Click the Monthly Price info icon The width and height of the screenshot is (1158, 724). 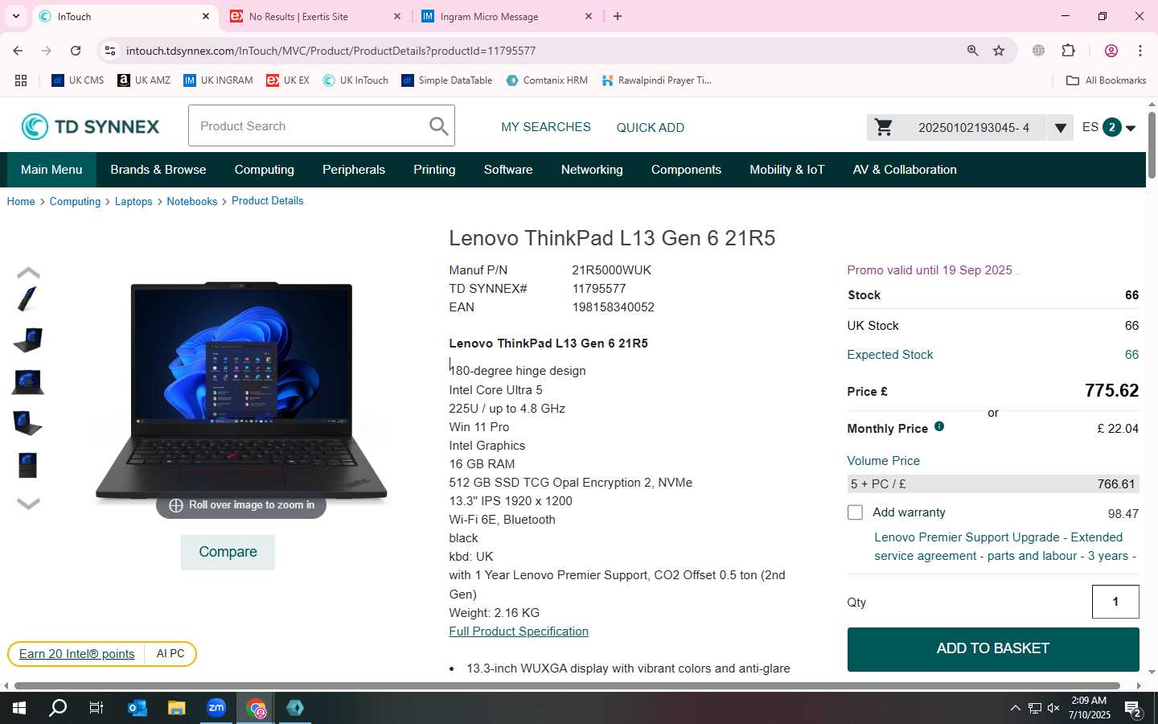point(939,427)
